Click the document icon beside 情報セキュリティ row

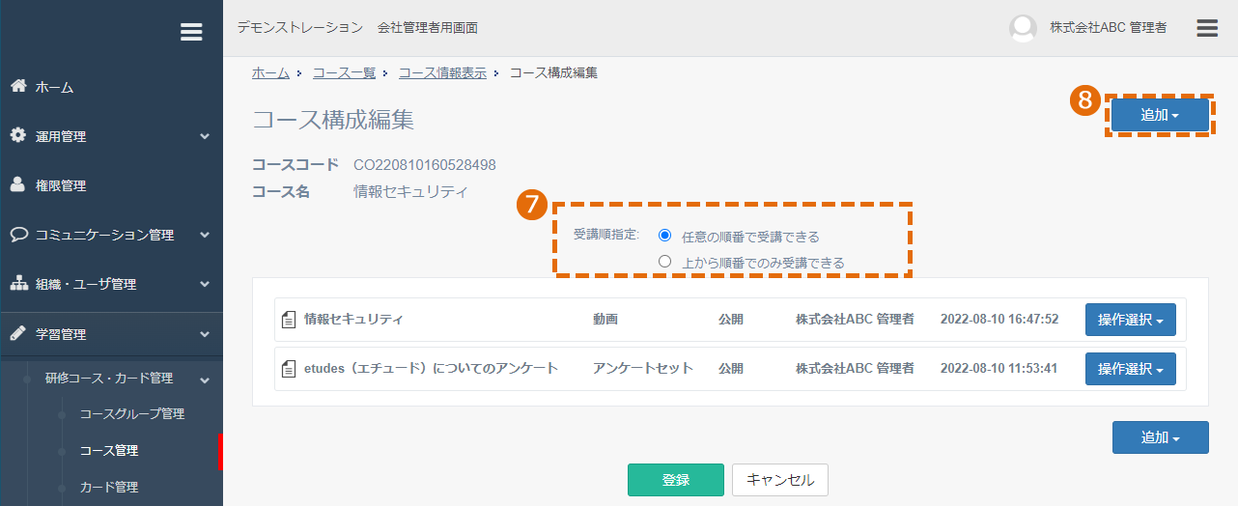pyautogui.click(x=288, y=320)
